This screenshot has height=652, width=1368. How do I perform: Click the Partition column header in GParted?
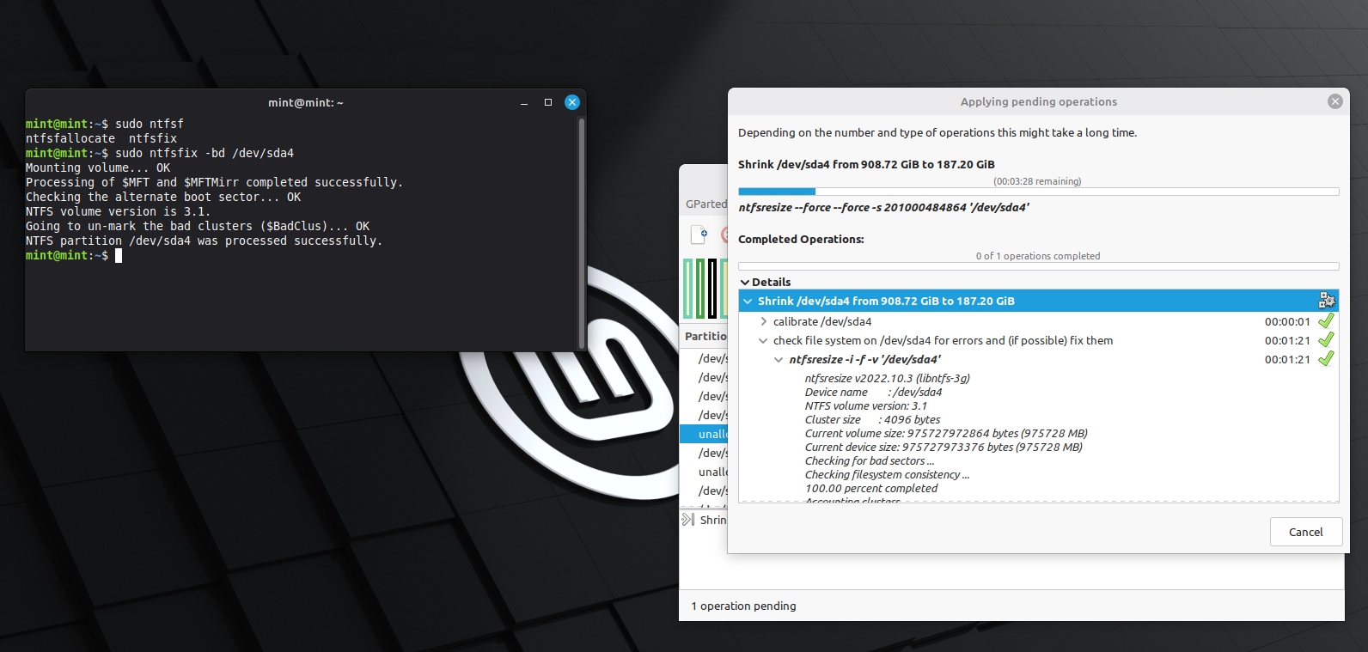pos(705,336)
